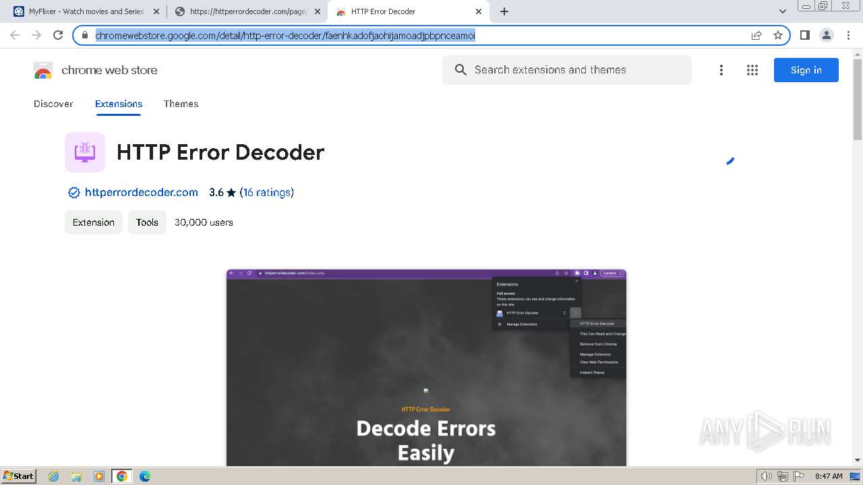Viewport: 863px width, 485px height.
Task: Open File Explorer from taskbar
Action: pos(76,476)
